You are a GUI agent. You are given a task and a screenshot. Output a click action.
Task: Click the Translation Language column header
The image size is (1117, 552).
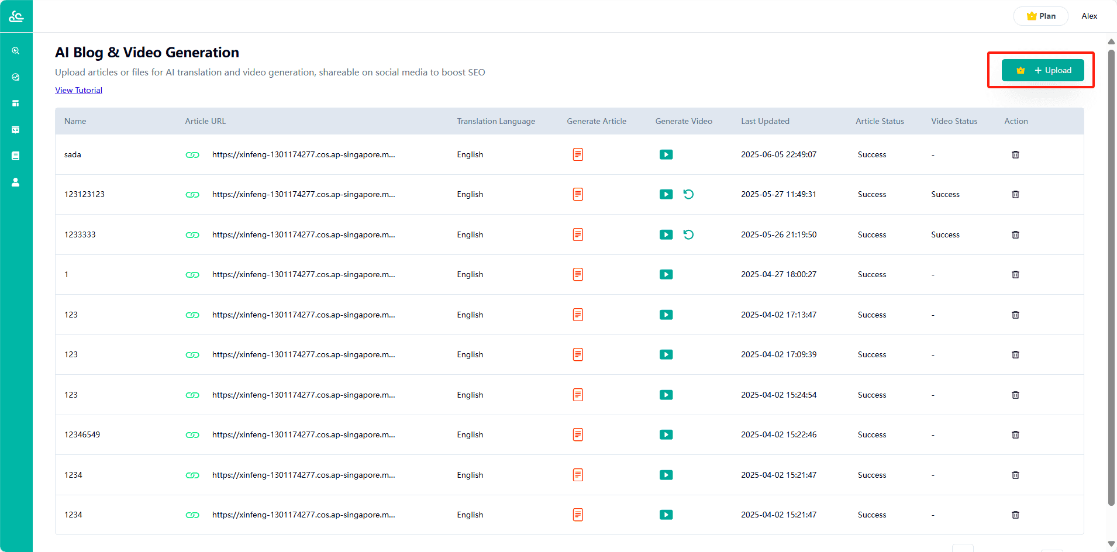click(496, 121)
